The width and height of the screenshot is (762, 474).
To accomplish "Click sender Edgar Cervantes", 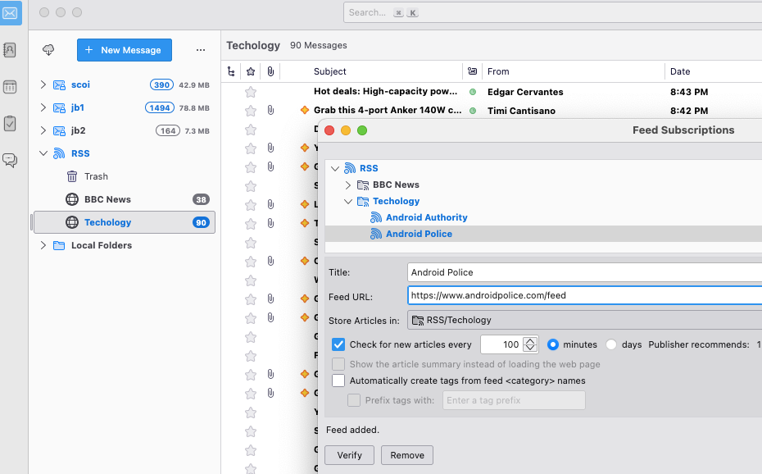I will point(525,92).
